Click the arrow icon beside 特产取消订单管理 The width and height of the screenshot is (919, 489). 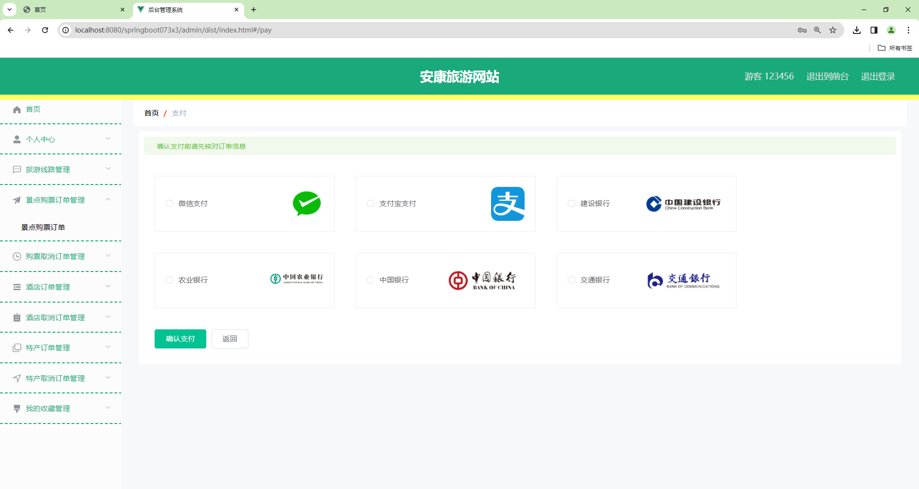coord(17,378)
